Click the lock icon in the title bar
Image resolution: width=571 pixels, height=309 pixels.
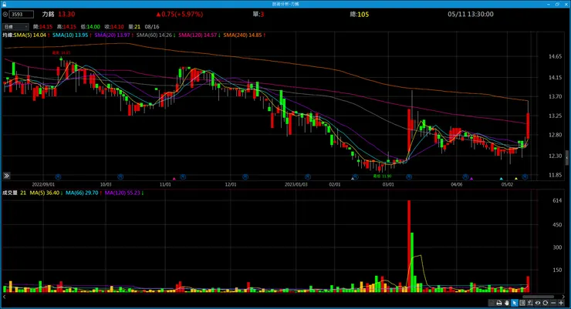click(5, 4)
